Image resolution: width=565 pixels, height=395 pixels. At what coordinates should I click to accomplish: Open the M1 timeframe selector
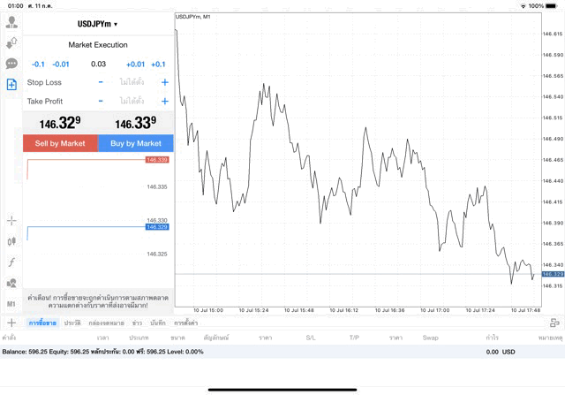(11, 304)
